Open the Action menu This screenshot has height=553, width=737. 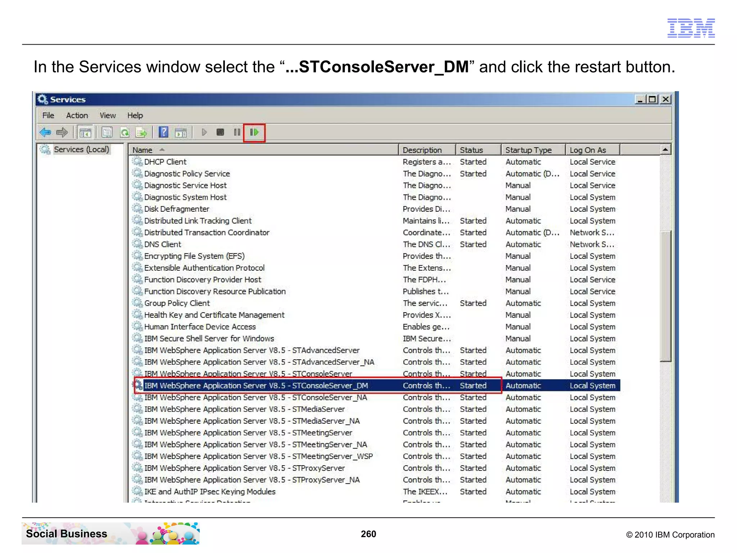[x=77, y=116]
